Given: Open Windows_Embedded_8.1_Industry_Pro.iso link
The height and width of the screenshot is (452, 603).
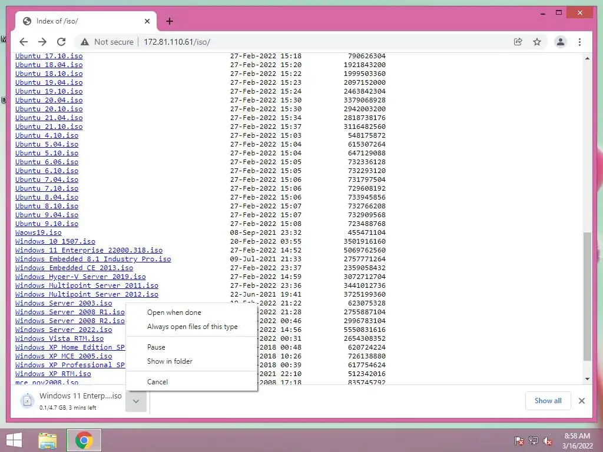Looking at the screenshot, I should tap(93, 259).
